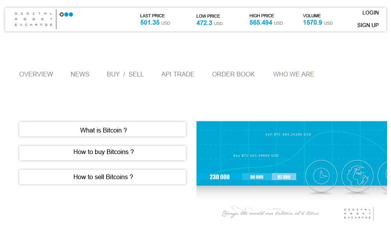
Task: View the Order Book
Action: point(233,74)
